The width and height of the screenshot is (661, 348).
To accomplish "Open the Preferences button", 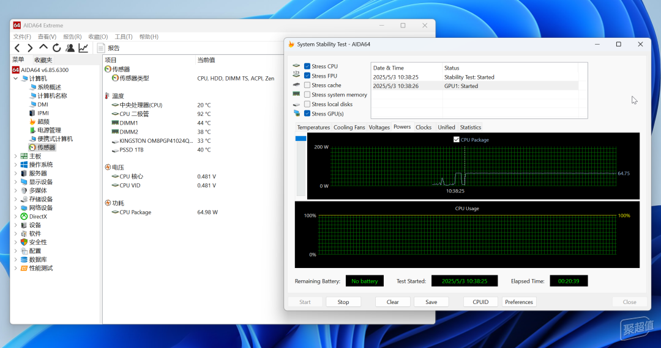I will point(519,302).
